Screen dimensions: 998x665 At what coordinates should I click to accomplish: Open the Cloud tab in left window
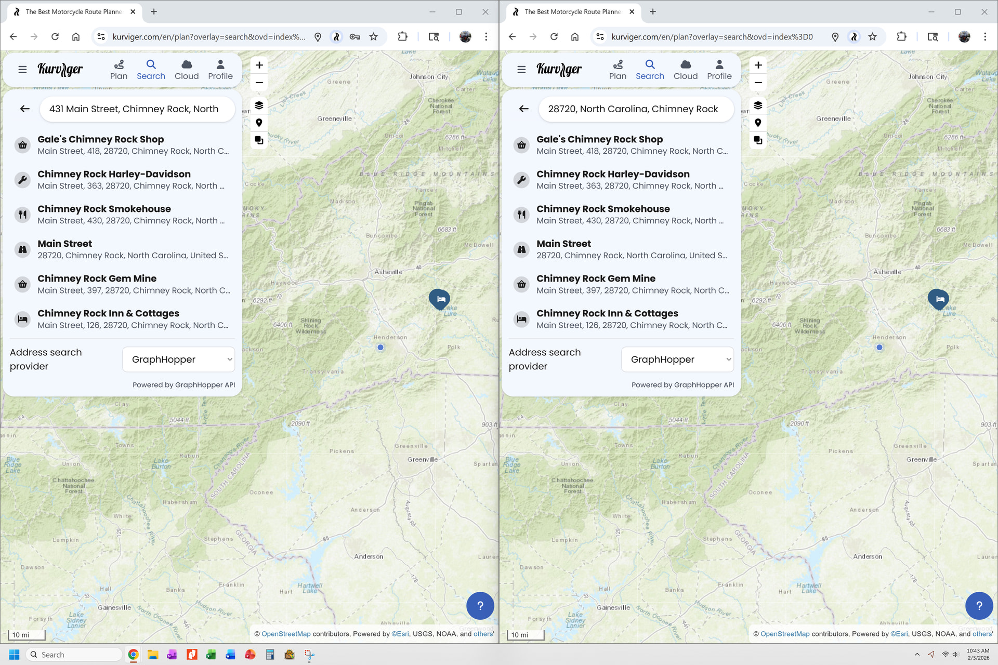187,69
